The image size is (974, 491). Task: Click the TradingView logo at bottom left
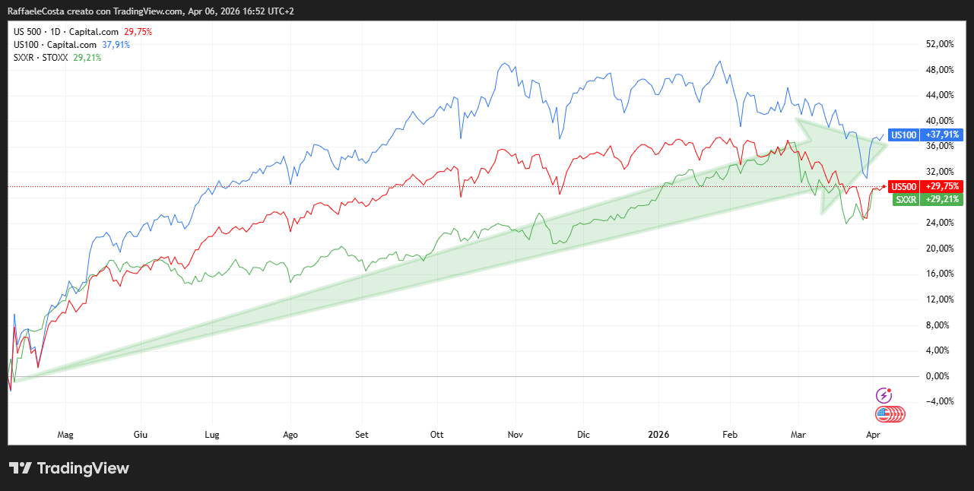68,468
